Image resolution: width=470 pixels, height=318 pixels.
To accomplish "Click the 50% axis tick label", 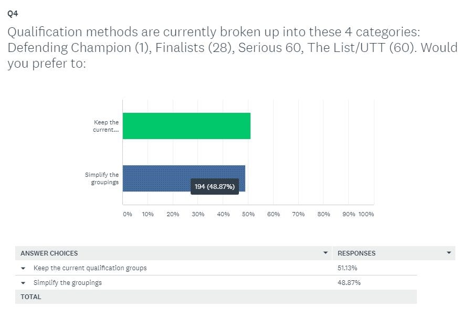I will click(x=248, y=215).
